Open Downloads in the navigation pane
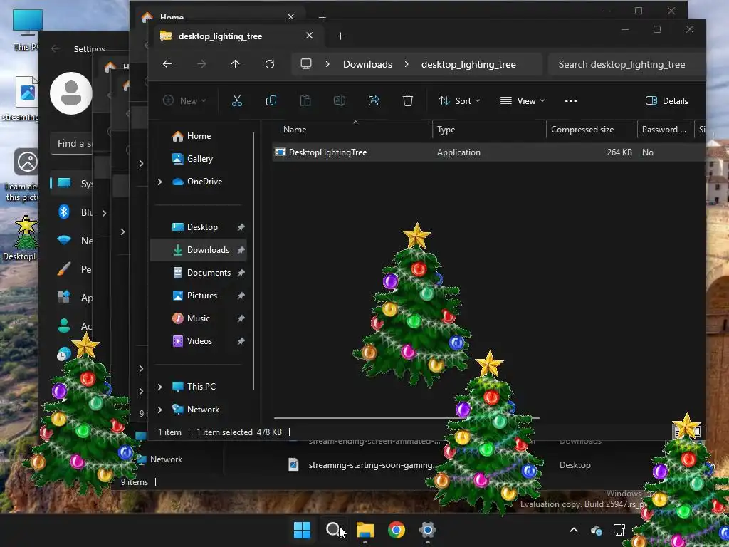This screenshot has height=547, width=729. [x=199, y=250]
